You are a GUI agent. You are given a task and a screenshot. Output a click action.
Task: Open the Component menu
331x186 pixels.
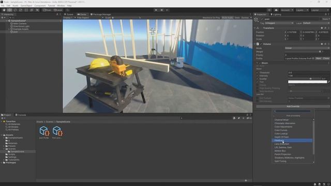(x=40, y=6)
